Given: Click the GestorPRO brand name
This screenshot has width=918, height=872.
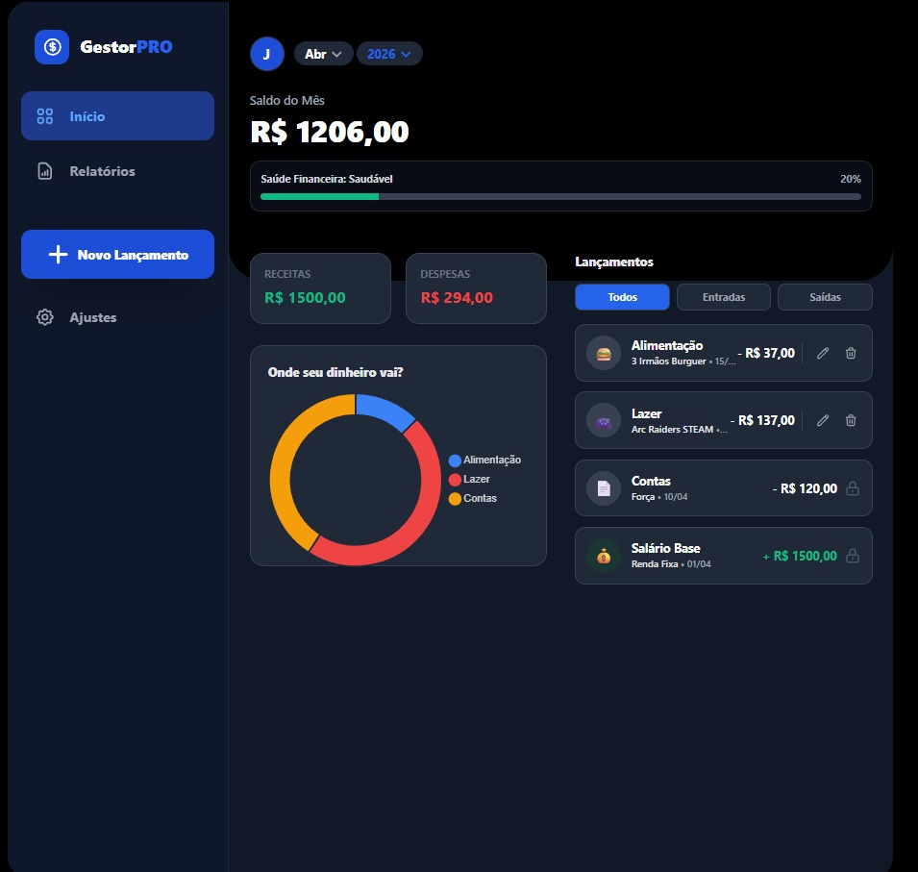Looking at the screenshot, I should (x=126, y=47).
